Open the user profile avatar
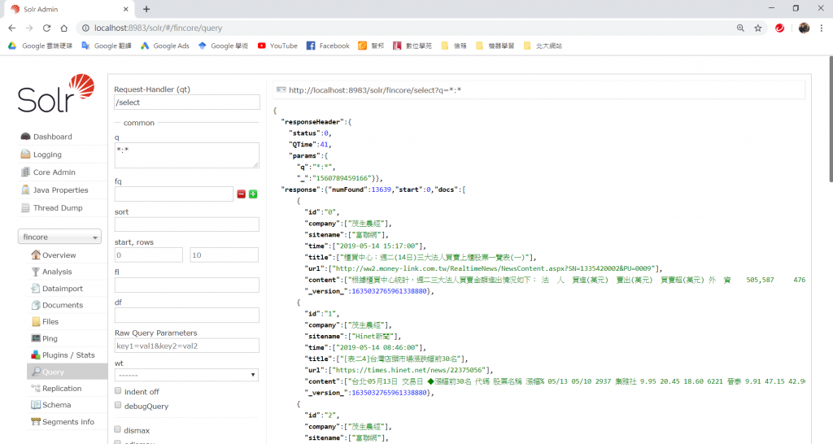Screen dimensions: 833x444 804,28
